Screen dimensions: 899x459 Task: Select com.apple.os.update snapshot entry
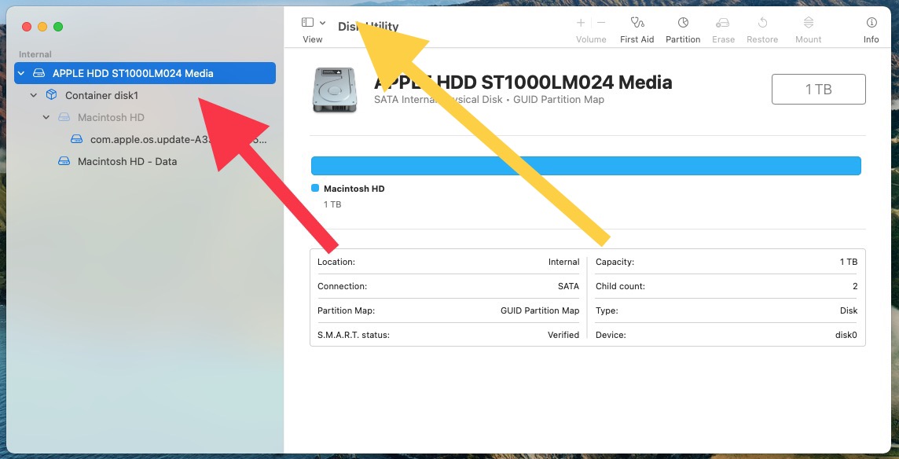(x=178, y=139)
